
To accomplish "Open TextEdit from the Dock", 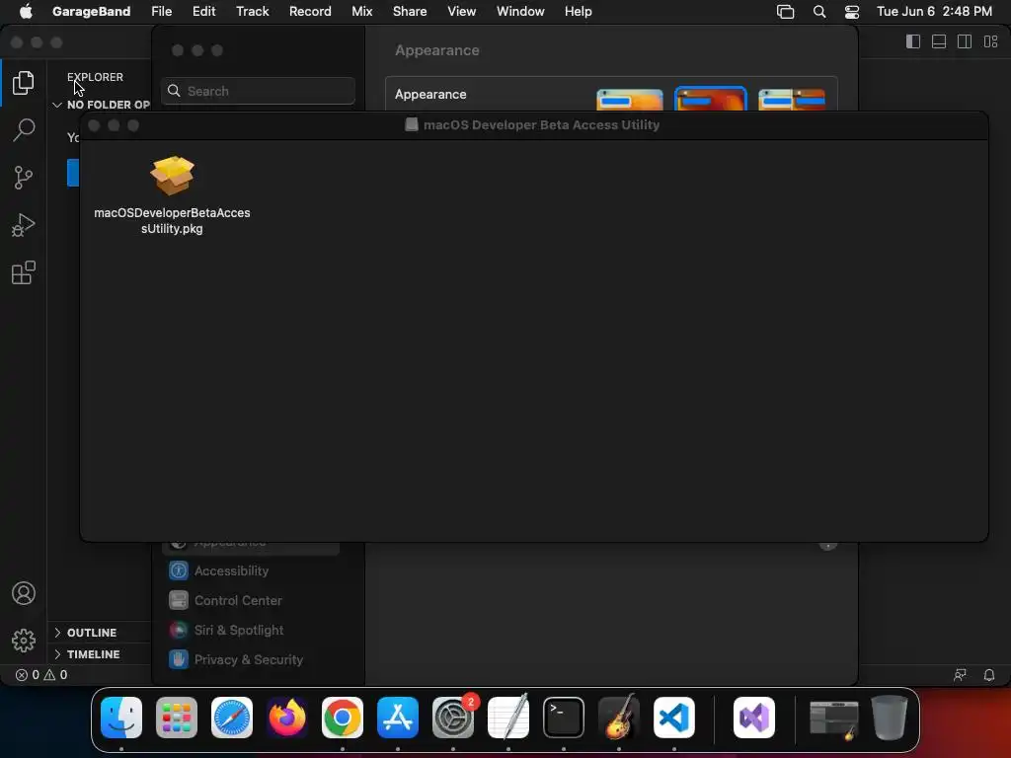I will pyautogui.click(x=508, y=718).
